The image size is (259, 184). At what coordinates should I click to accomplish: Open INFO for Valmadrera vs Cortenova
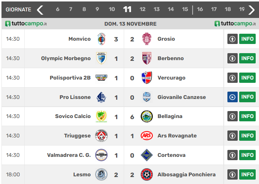click(247, 155)
